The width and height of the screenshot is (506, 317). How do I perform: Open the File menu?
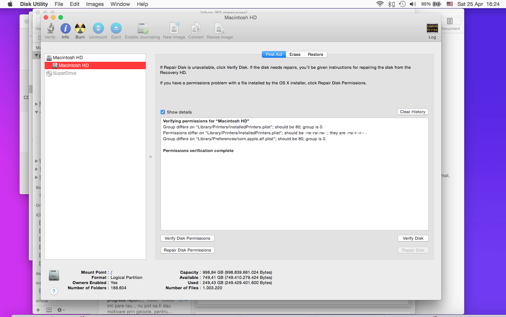pyautogui.click(x=59, y=4)
